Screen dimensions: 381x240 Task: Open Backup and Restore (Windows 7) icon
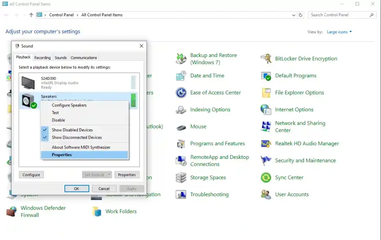pyautogui.click(x=181, y=58)
